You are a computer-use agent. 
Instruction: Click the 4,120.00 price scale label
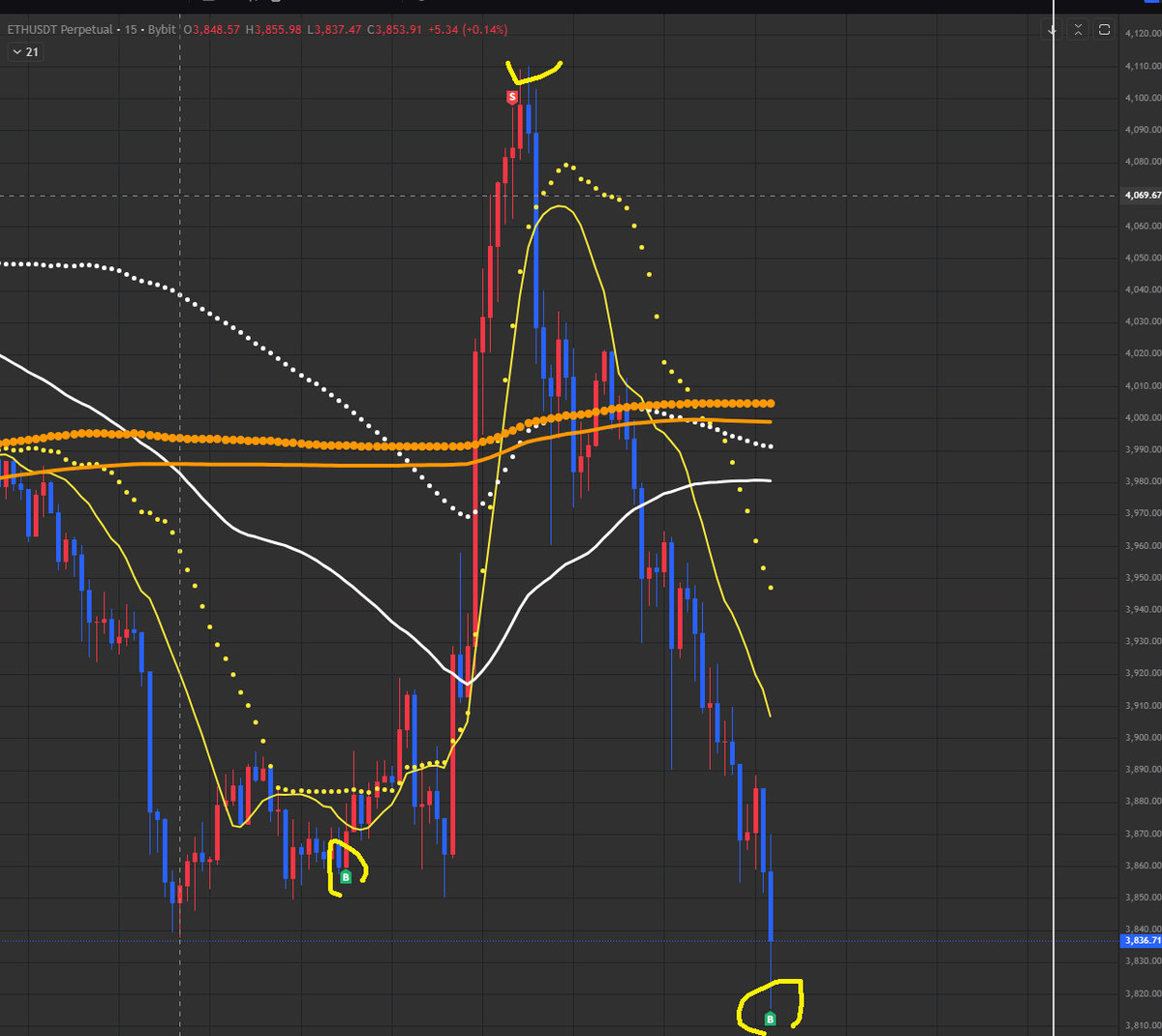1144,34
